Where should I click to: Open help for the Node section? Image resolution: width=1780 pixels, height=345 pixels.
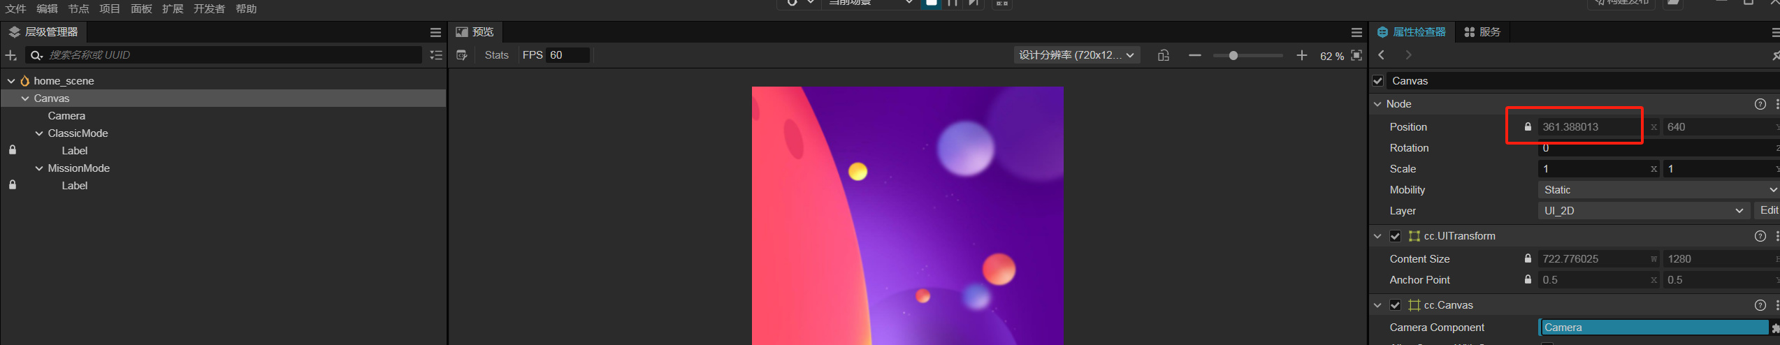pyautogui.click(x=1760, y=104)
